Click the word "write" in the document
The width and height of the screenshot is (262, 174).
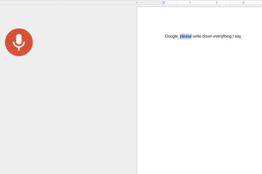pyautogui.click(x=197, y=36)
